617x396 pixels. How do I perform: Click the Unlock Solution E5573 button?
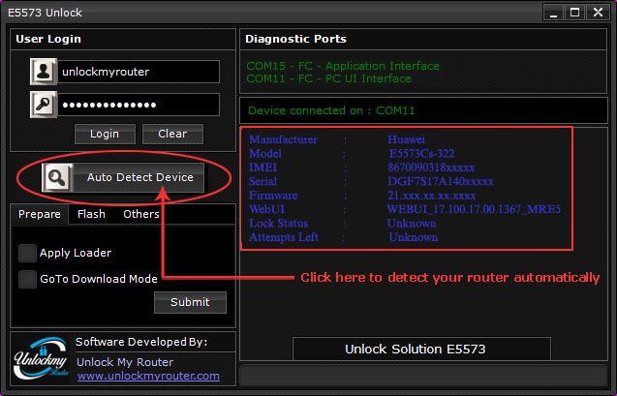coord(421,349)
